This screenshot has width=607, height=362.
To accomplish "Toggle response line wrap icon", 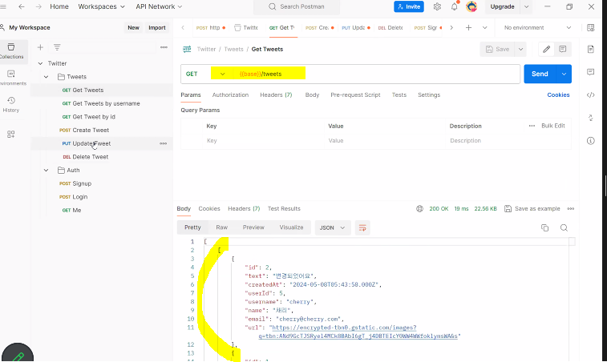I will tap(362, 227).
